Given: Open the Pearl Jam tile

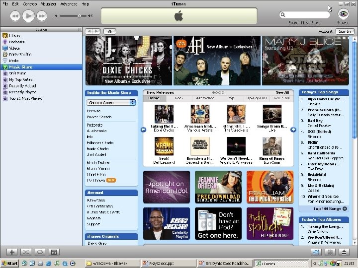Looking at the screenshot, I should coord(270,187).
